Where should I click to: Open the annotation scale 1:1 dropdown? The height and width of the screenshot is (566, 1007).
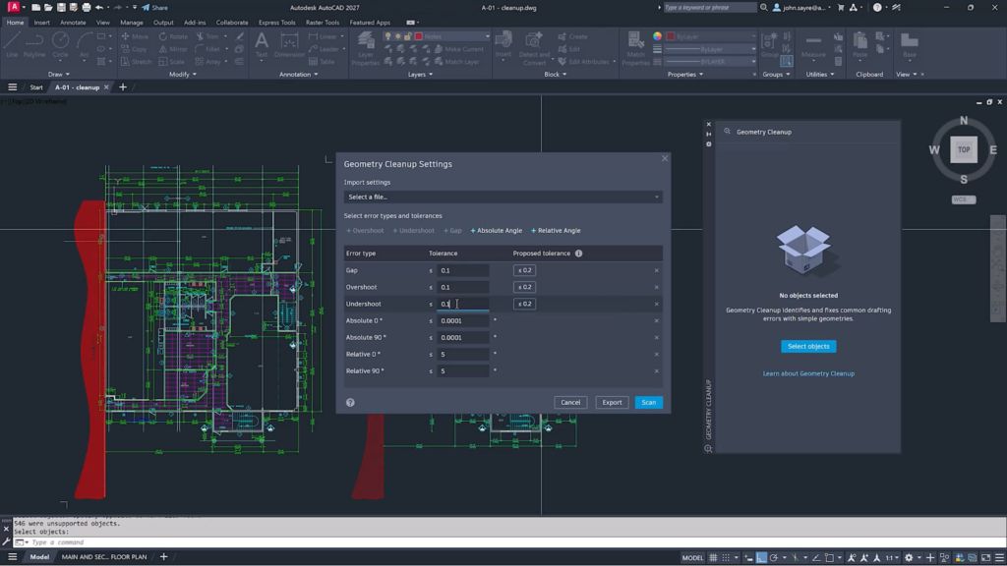coord(892,558)
